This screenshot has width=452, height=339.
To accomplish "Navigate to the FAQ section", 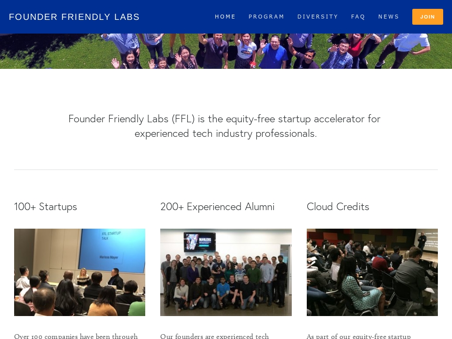I will pyautogui.click(x=358, y=17).
